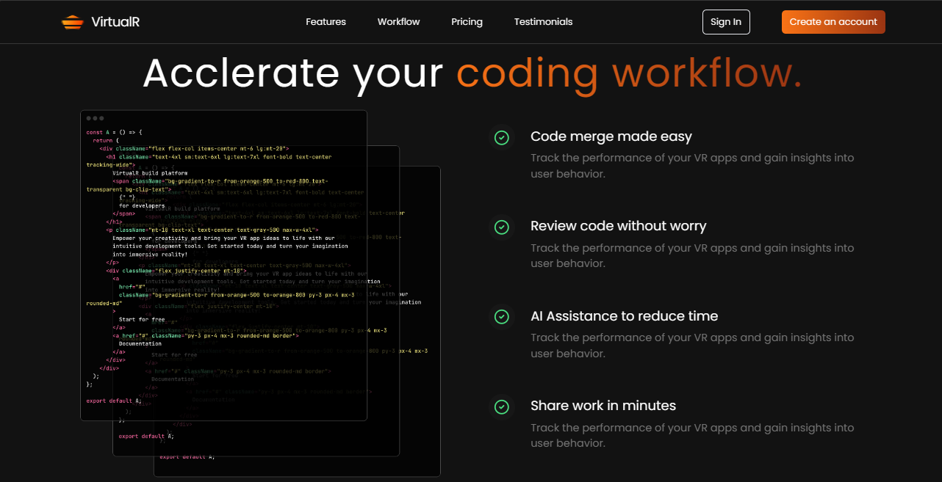Select the "Share work in minutes" heading
Image resolution: width=942 pixels, height=482 pixels.
point(603,406)
